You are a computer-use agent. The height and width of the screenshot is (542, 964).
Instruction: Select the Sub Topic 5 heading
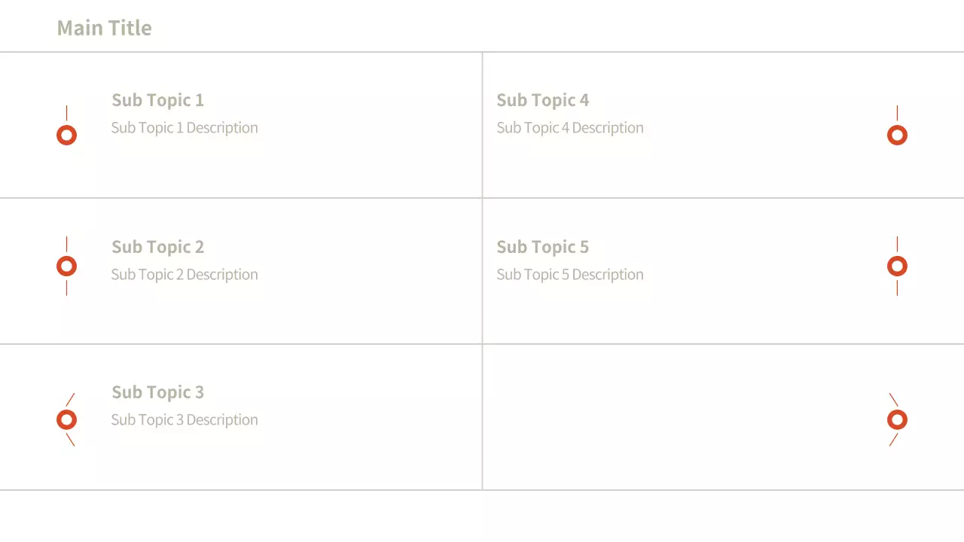(x=542, y=247)
